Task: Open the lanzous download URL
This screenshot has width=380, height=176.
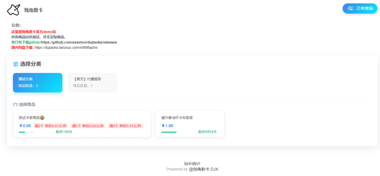Action: click(66, 48)
